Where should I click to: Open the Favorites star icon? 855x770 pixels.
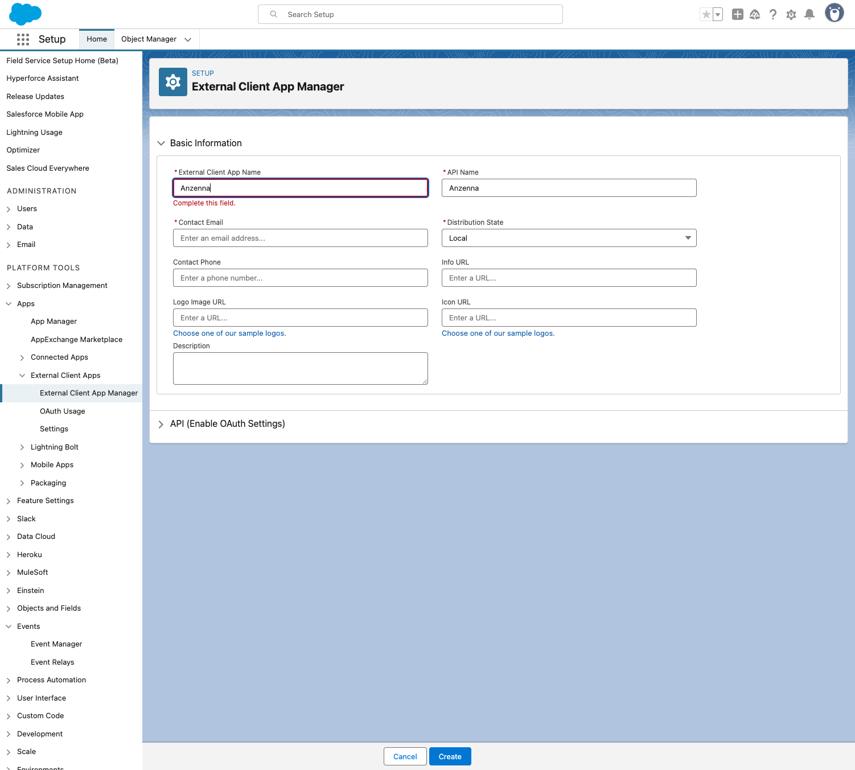[x=706, y=15]
